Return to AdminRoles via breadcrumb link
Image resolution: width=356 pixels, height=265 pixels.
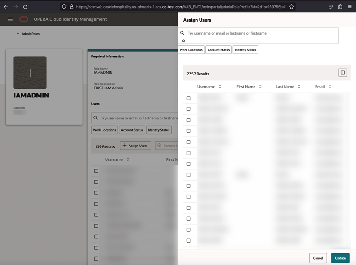[x=31, y=34]
